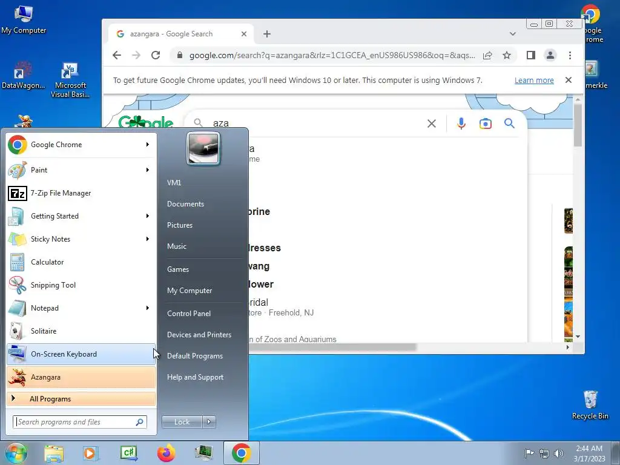The height and width of the screenshot is (465, 620).
Task: Launch Azangara from Start menu
Action: point(81,377)
